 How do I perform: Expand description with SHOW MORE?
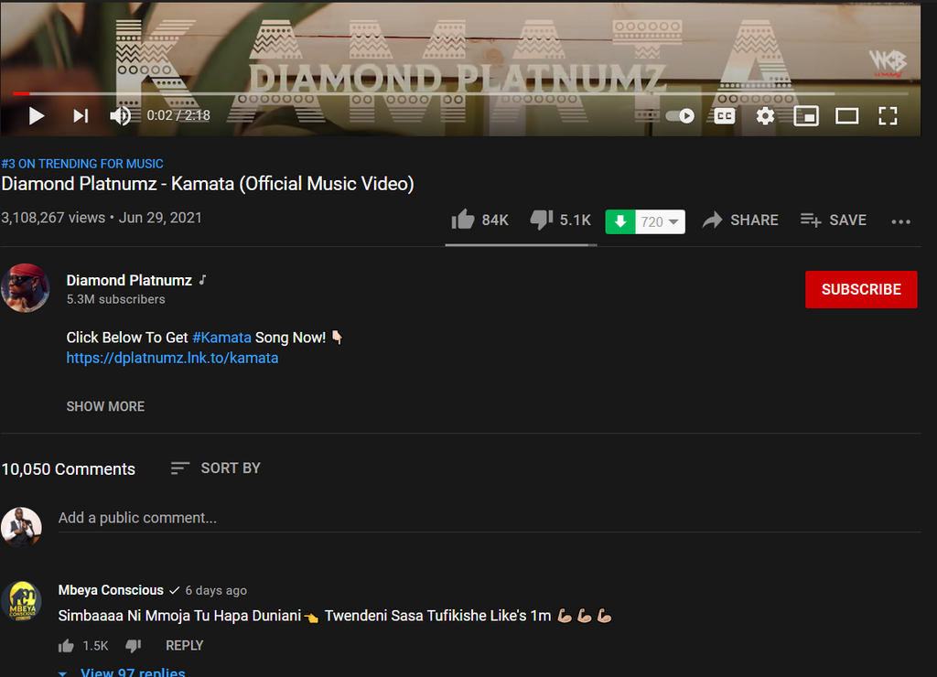pos(105,406)
